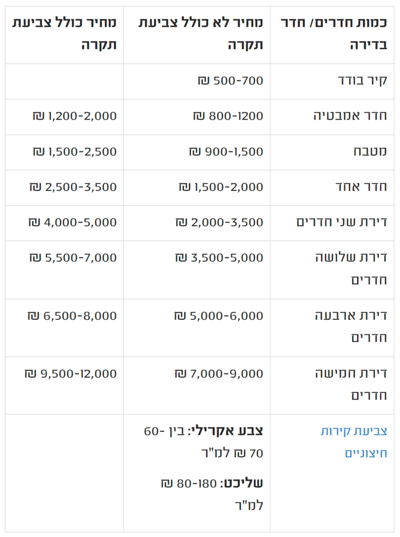This screenshot has height=537, width=400.
Task: Click the 4,000-5,000 ₪ price cell
Action: [x=72, y=222]
